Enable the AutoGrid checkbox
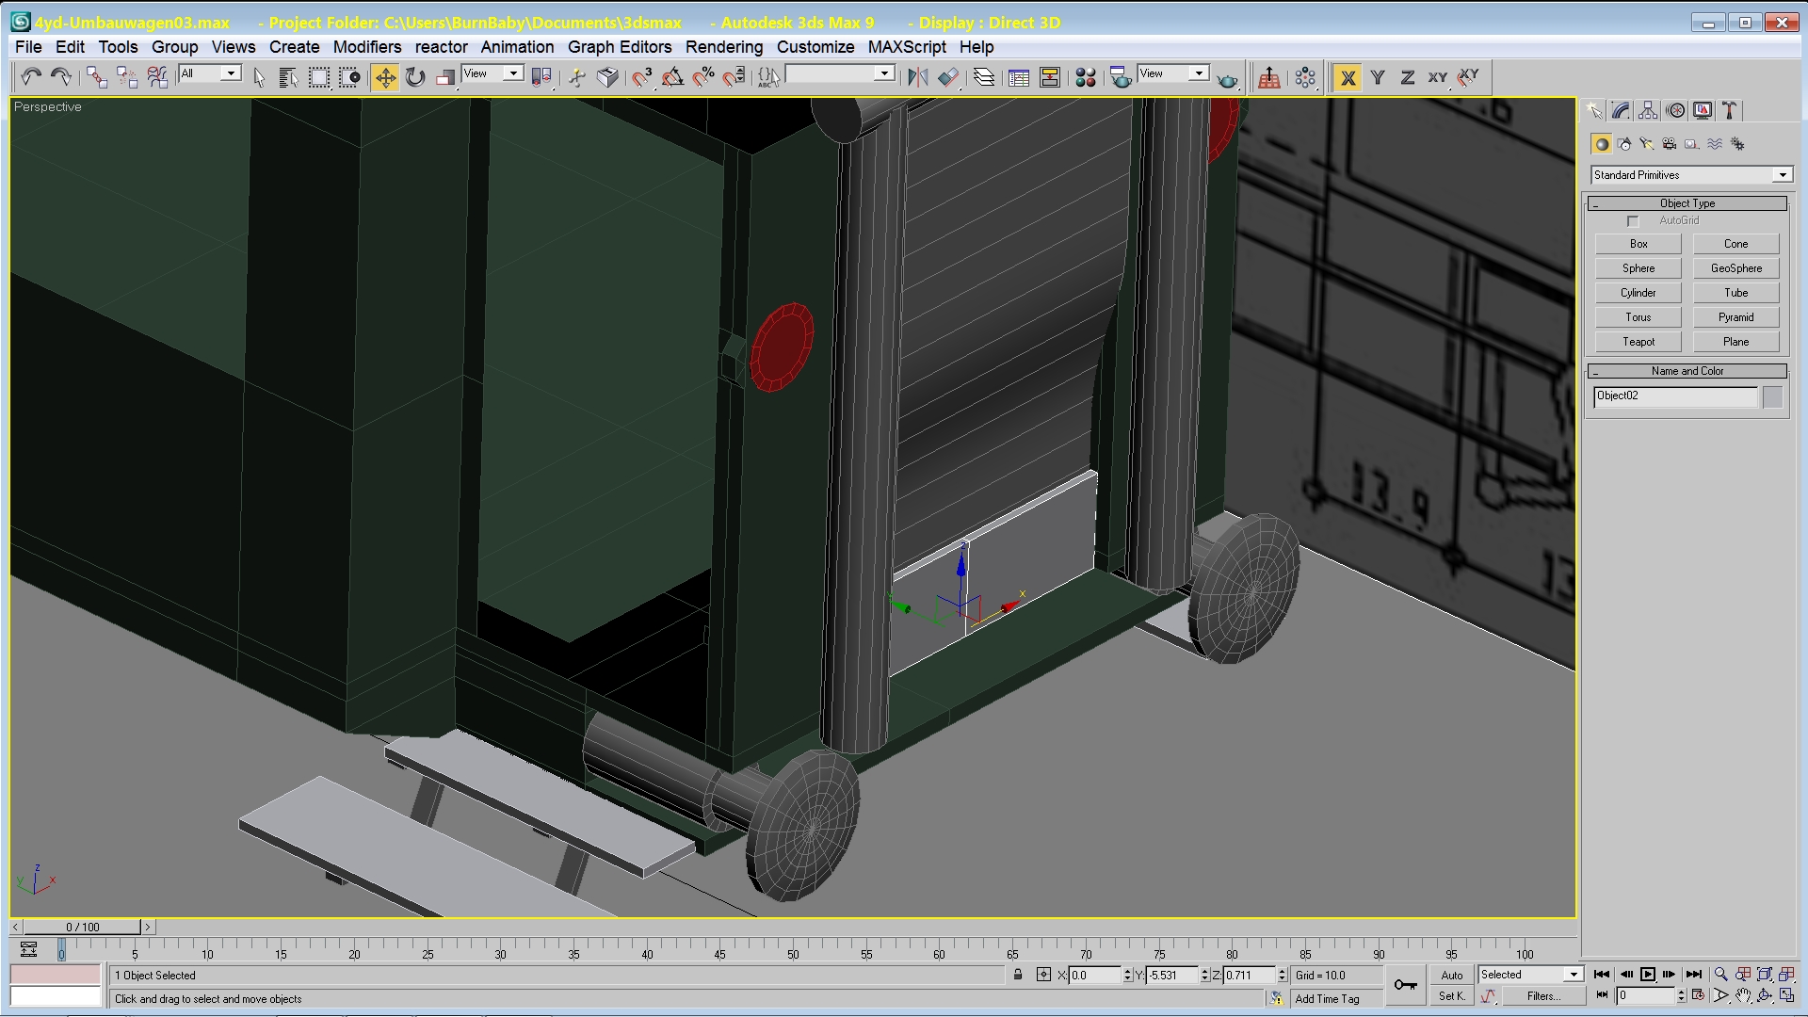The height and width of the screenshot is (1017, 1808). tap(1633, 221)
